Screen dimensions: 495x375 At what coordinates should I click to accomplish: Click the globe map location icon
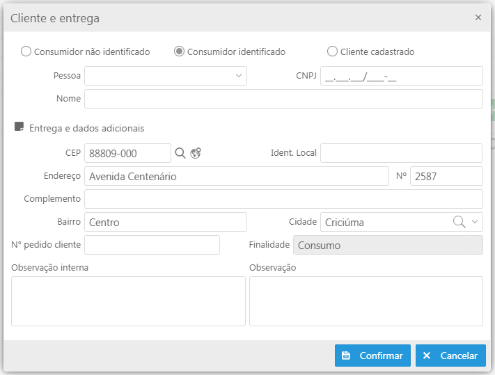pos(196,153)
